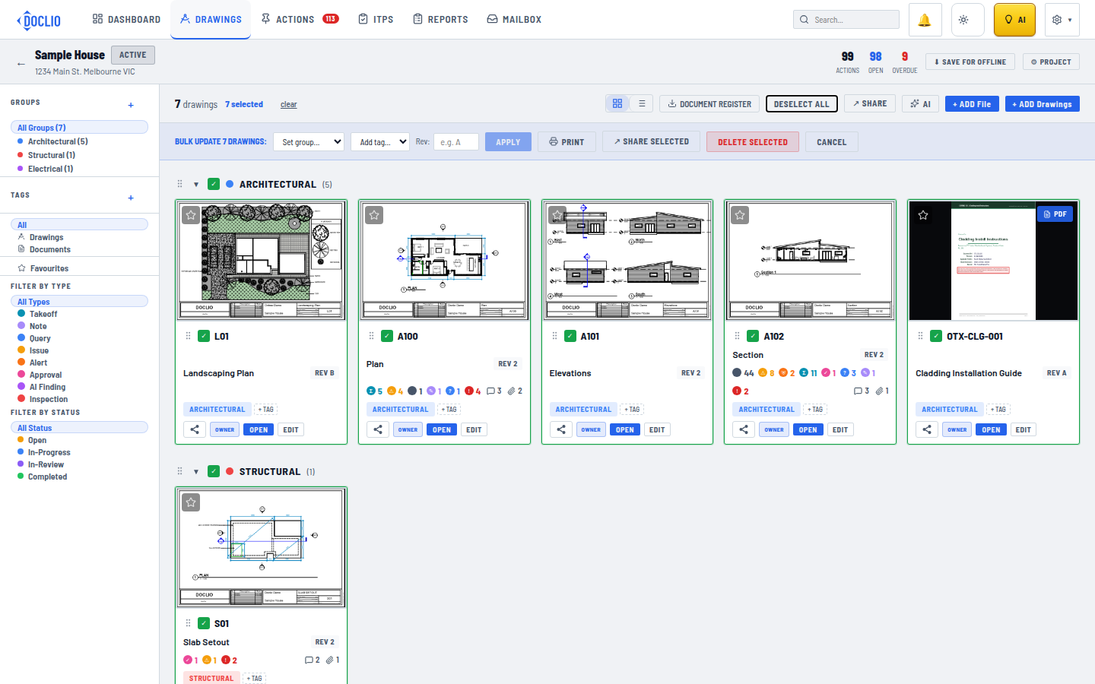
Task: Toggle the light/dark theme sun icon
Action: click(x=967, y=20)
